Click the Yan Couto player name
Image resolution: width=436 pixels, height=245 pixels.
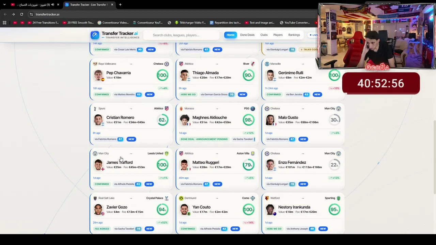[201, 207]
